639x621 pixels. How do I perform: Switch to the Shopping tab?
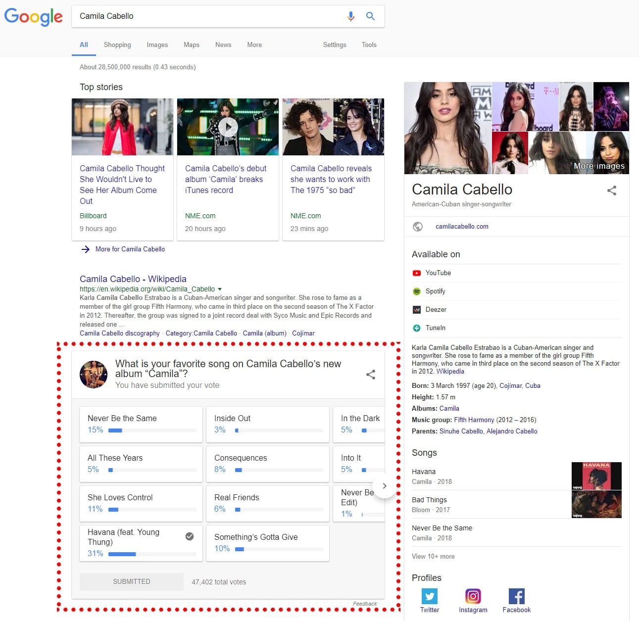(x=117, y=45)
